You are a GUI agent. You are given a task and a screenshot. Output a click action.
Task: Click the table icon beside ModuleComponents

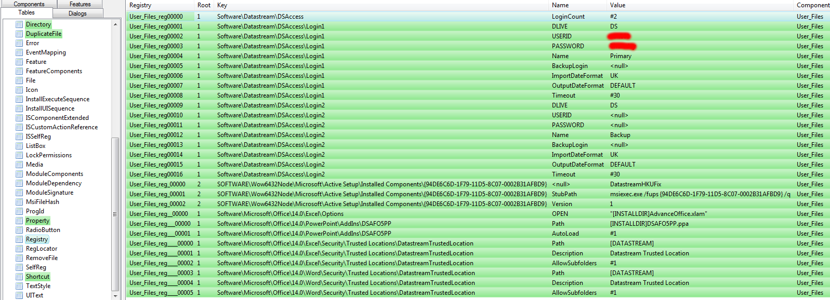click(19, 174)
